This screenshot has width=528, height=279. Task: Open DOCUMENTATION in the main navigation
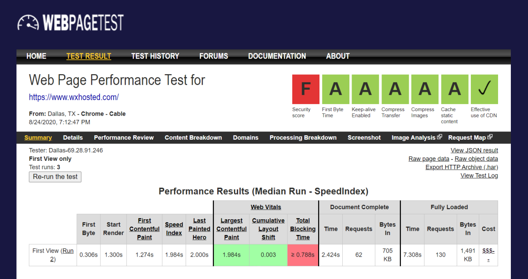277,56
